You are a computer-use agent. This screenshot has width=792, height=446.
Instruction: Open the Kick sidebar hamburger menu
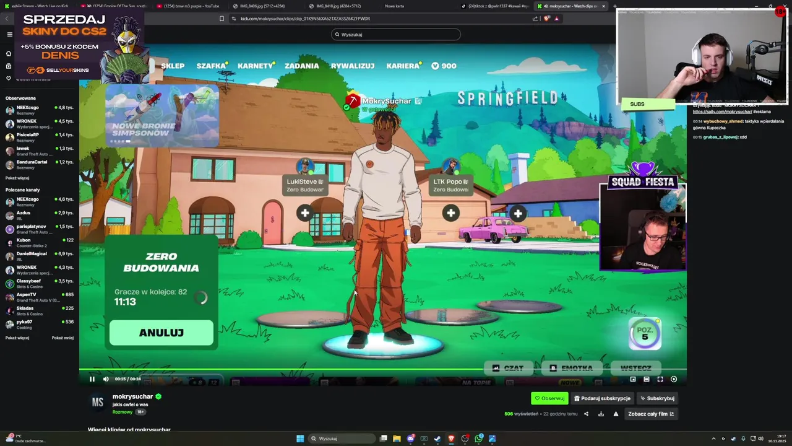coord(9,34)
